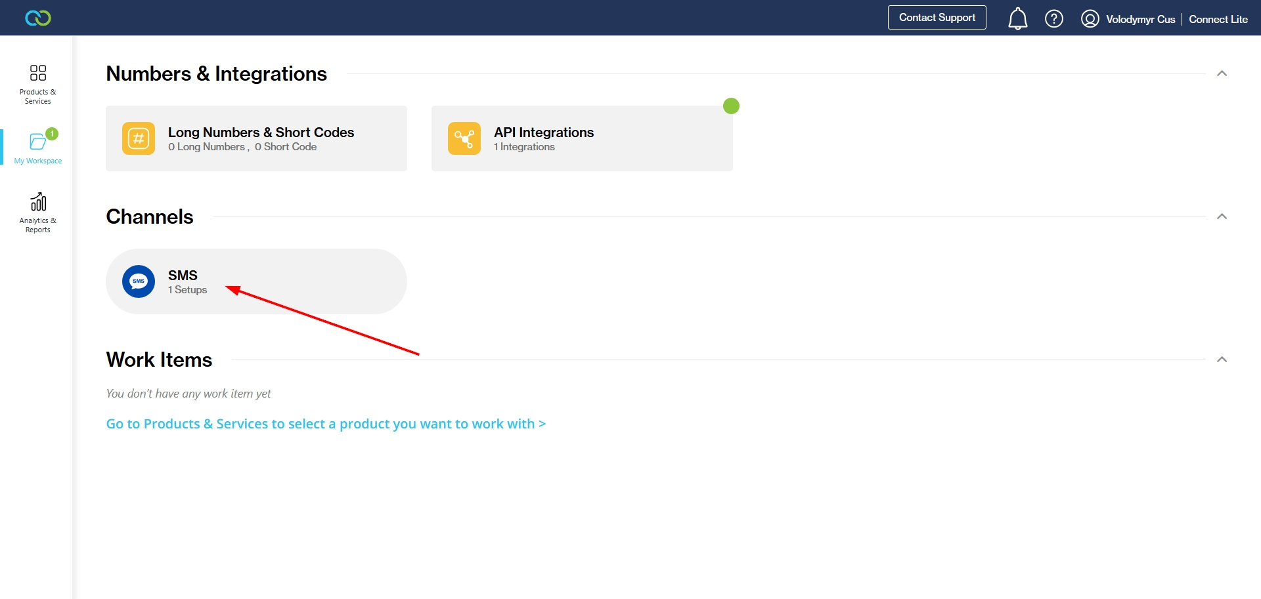Open the help question mark icon
Screen dimensions: 1261x599
pyautogui.click(x=1053, y=18)
